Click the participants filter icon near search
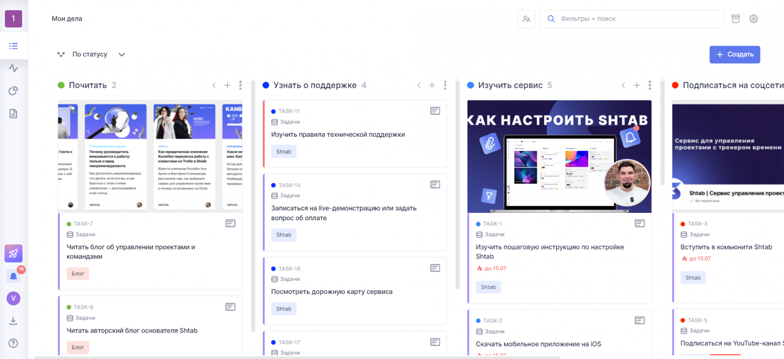784x359 pixels. coord(526,19)
